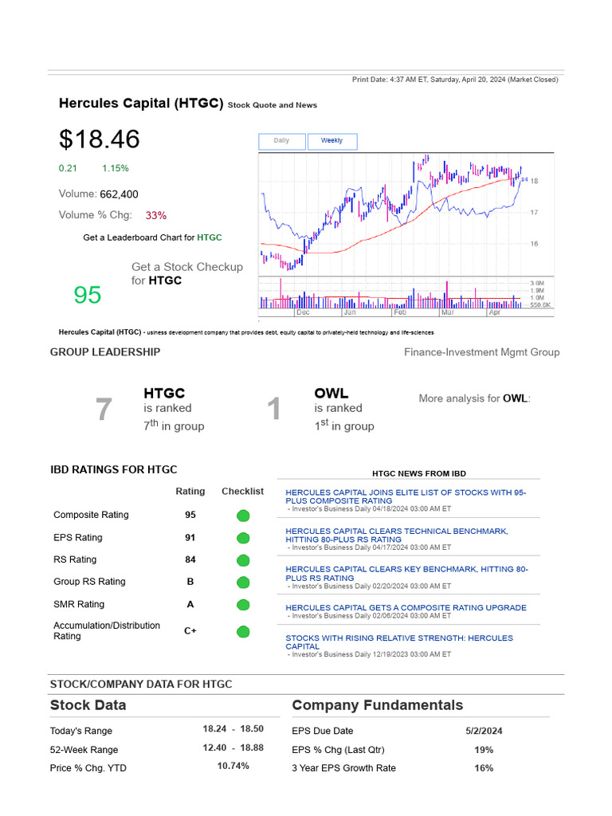Open 'Gets a Composite Rating Upgrade' headline
The image size is (612, 816).
406,607
